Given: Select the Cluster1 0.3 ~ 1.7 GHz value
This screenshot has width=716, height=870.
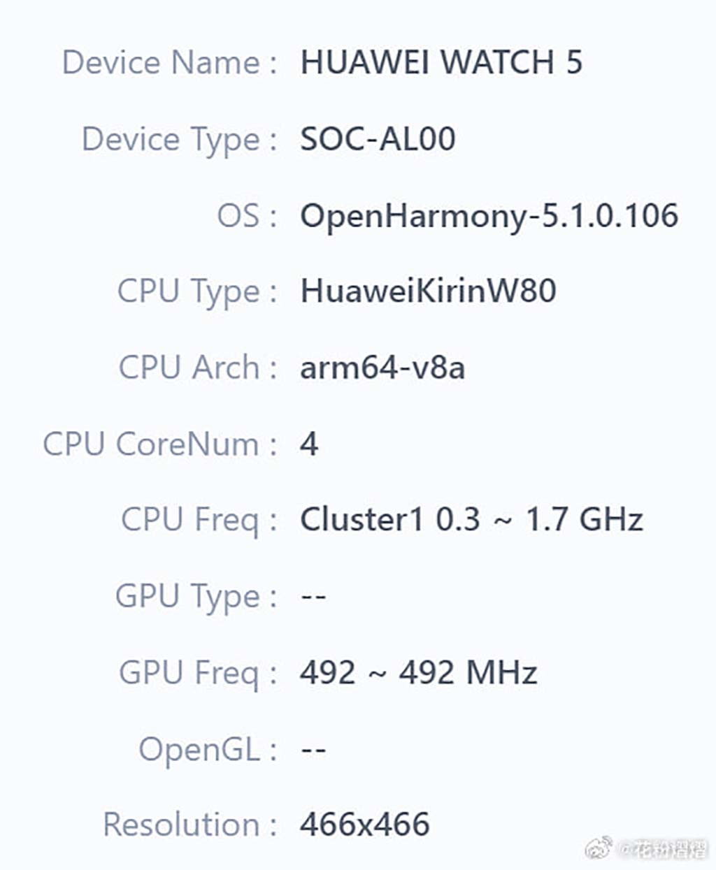Looking at the screenshot, I should pos(471,520).
